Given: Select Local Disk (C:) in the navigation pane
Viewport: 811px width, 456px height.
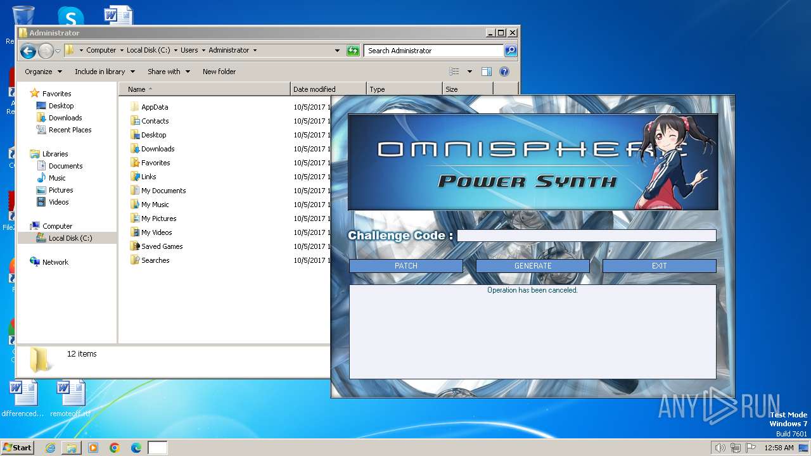Looking at the screenshot, I should click(67, 238).
